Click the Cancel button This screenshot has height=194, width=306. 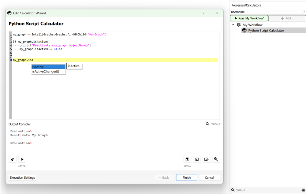[209, 177]
